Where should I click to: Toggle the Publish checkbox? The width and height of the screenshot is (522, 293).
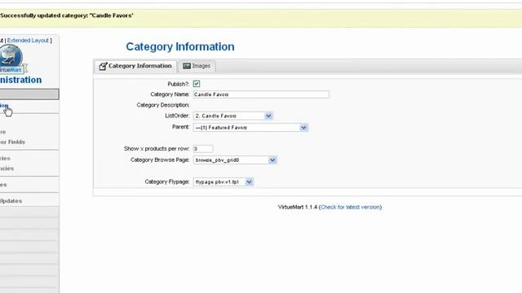point(197,84)
